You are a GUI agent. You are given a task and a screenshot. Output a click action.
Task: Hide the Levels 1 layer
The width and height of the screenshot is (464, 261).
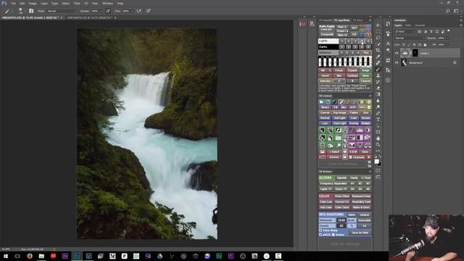point(397,53)
